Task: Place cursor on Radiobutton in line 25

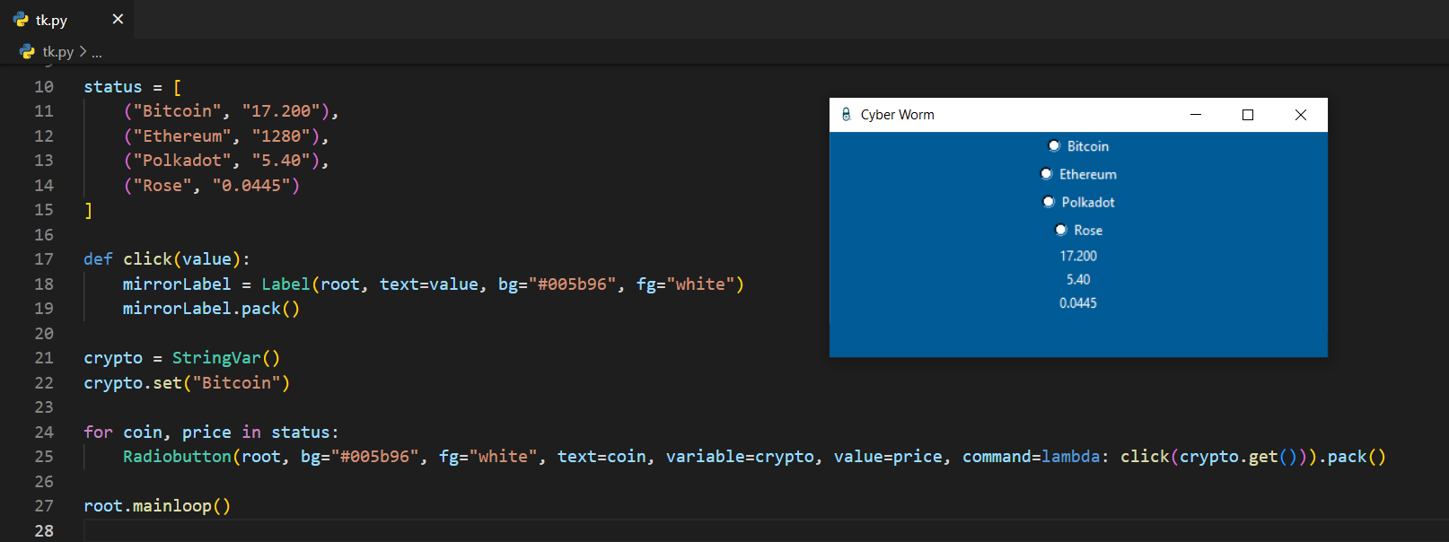Action: pos(177,457)
